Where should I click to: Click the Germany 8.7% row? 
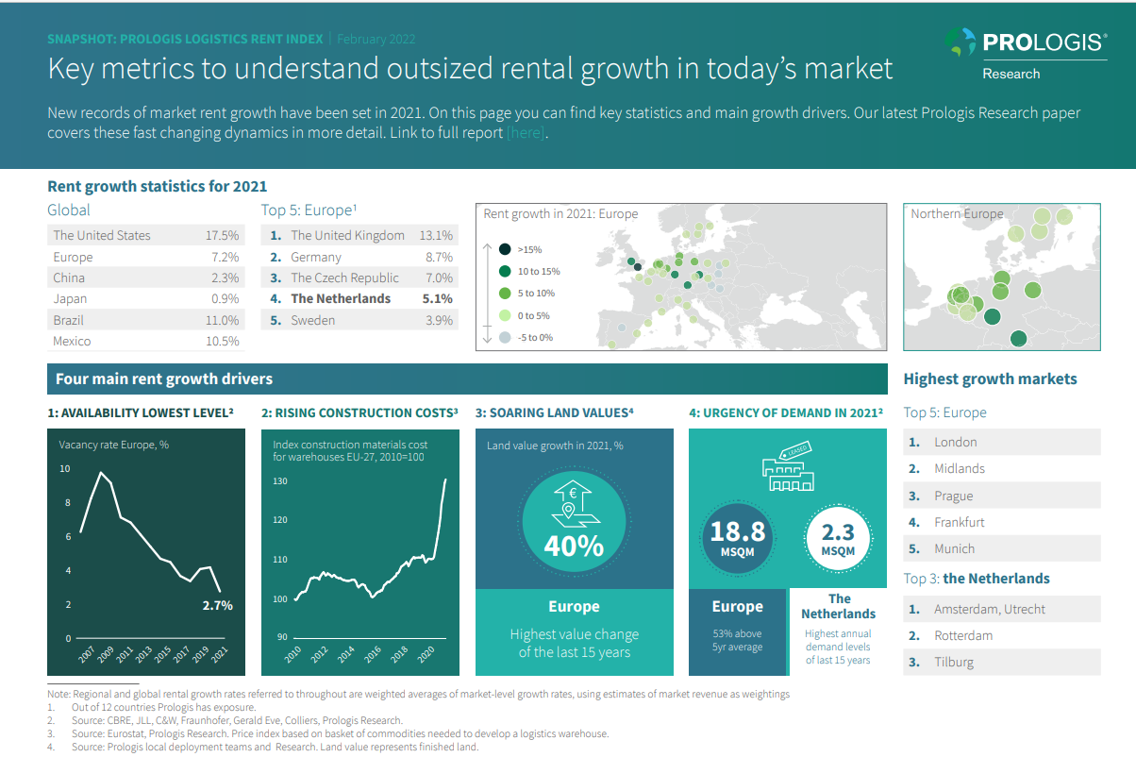[x=359, y=257]
